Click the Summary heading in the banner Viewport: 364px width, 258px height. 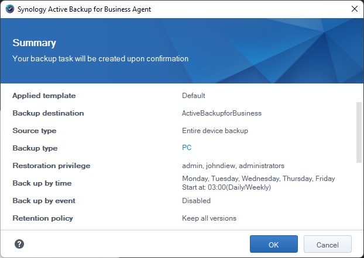tap(35, 43)
